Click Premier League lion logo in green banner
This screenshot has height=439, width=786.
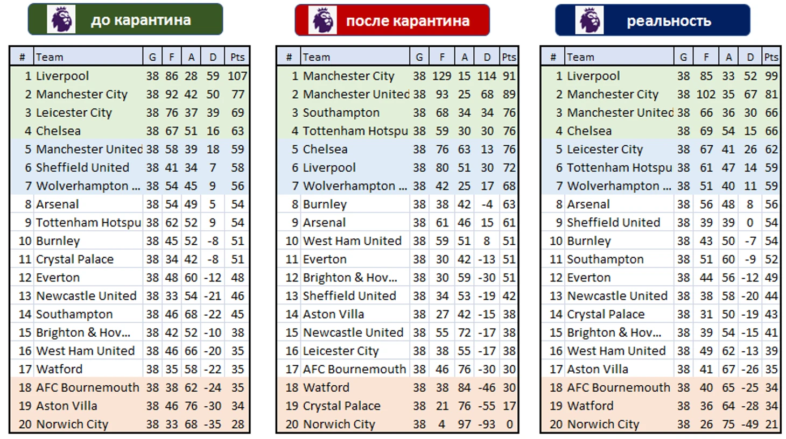click(x=61, y=19)
